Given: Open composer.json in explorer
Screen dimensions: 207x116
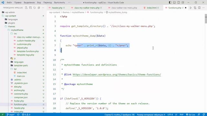Looking at the screenshot, I should 21,97.
